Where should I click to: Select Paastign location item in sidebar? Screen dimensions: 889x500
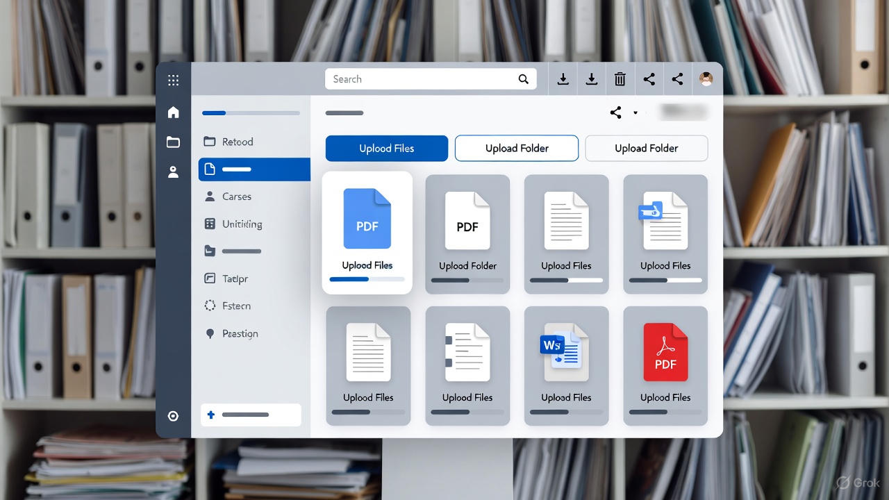point(240,333)
